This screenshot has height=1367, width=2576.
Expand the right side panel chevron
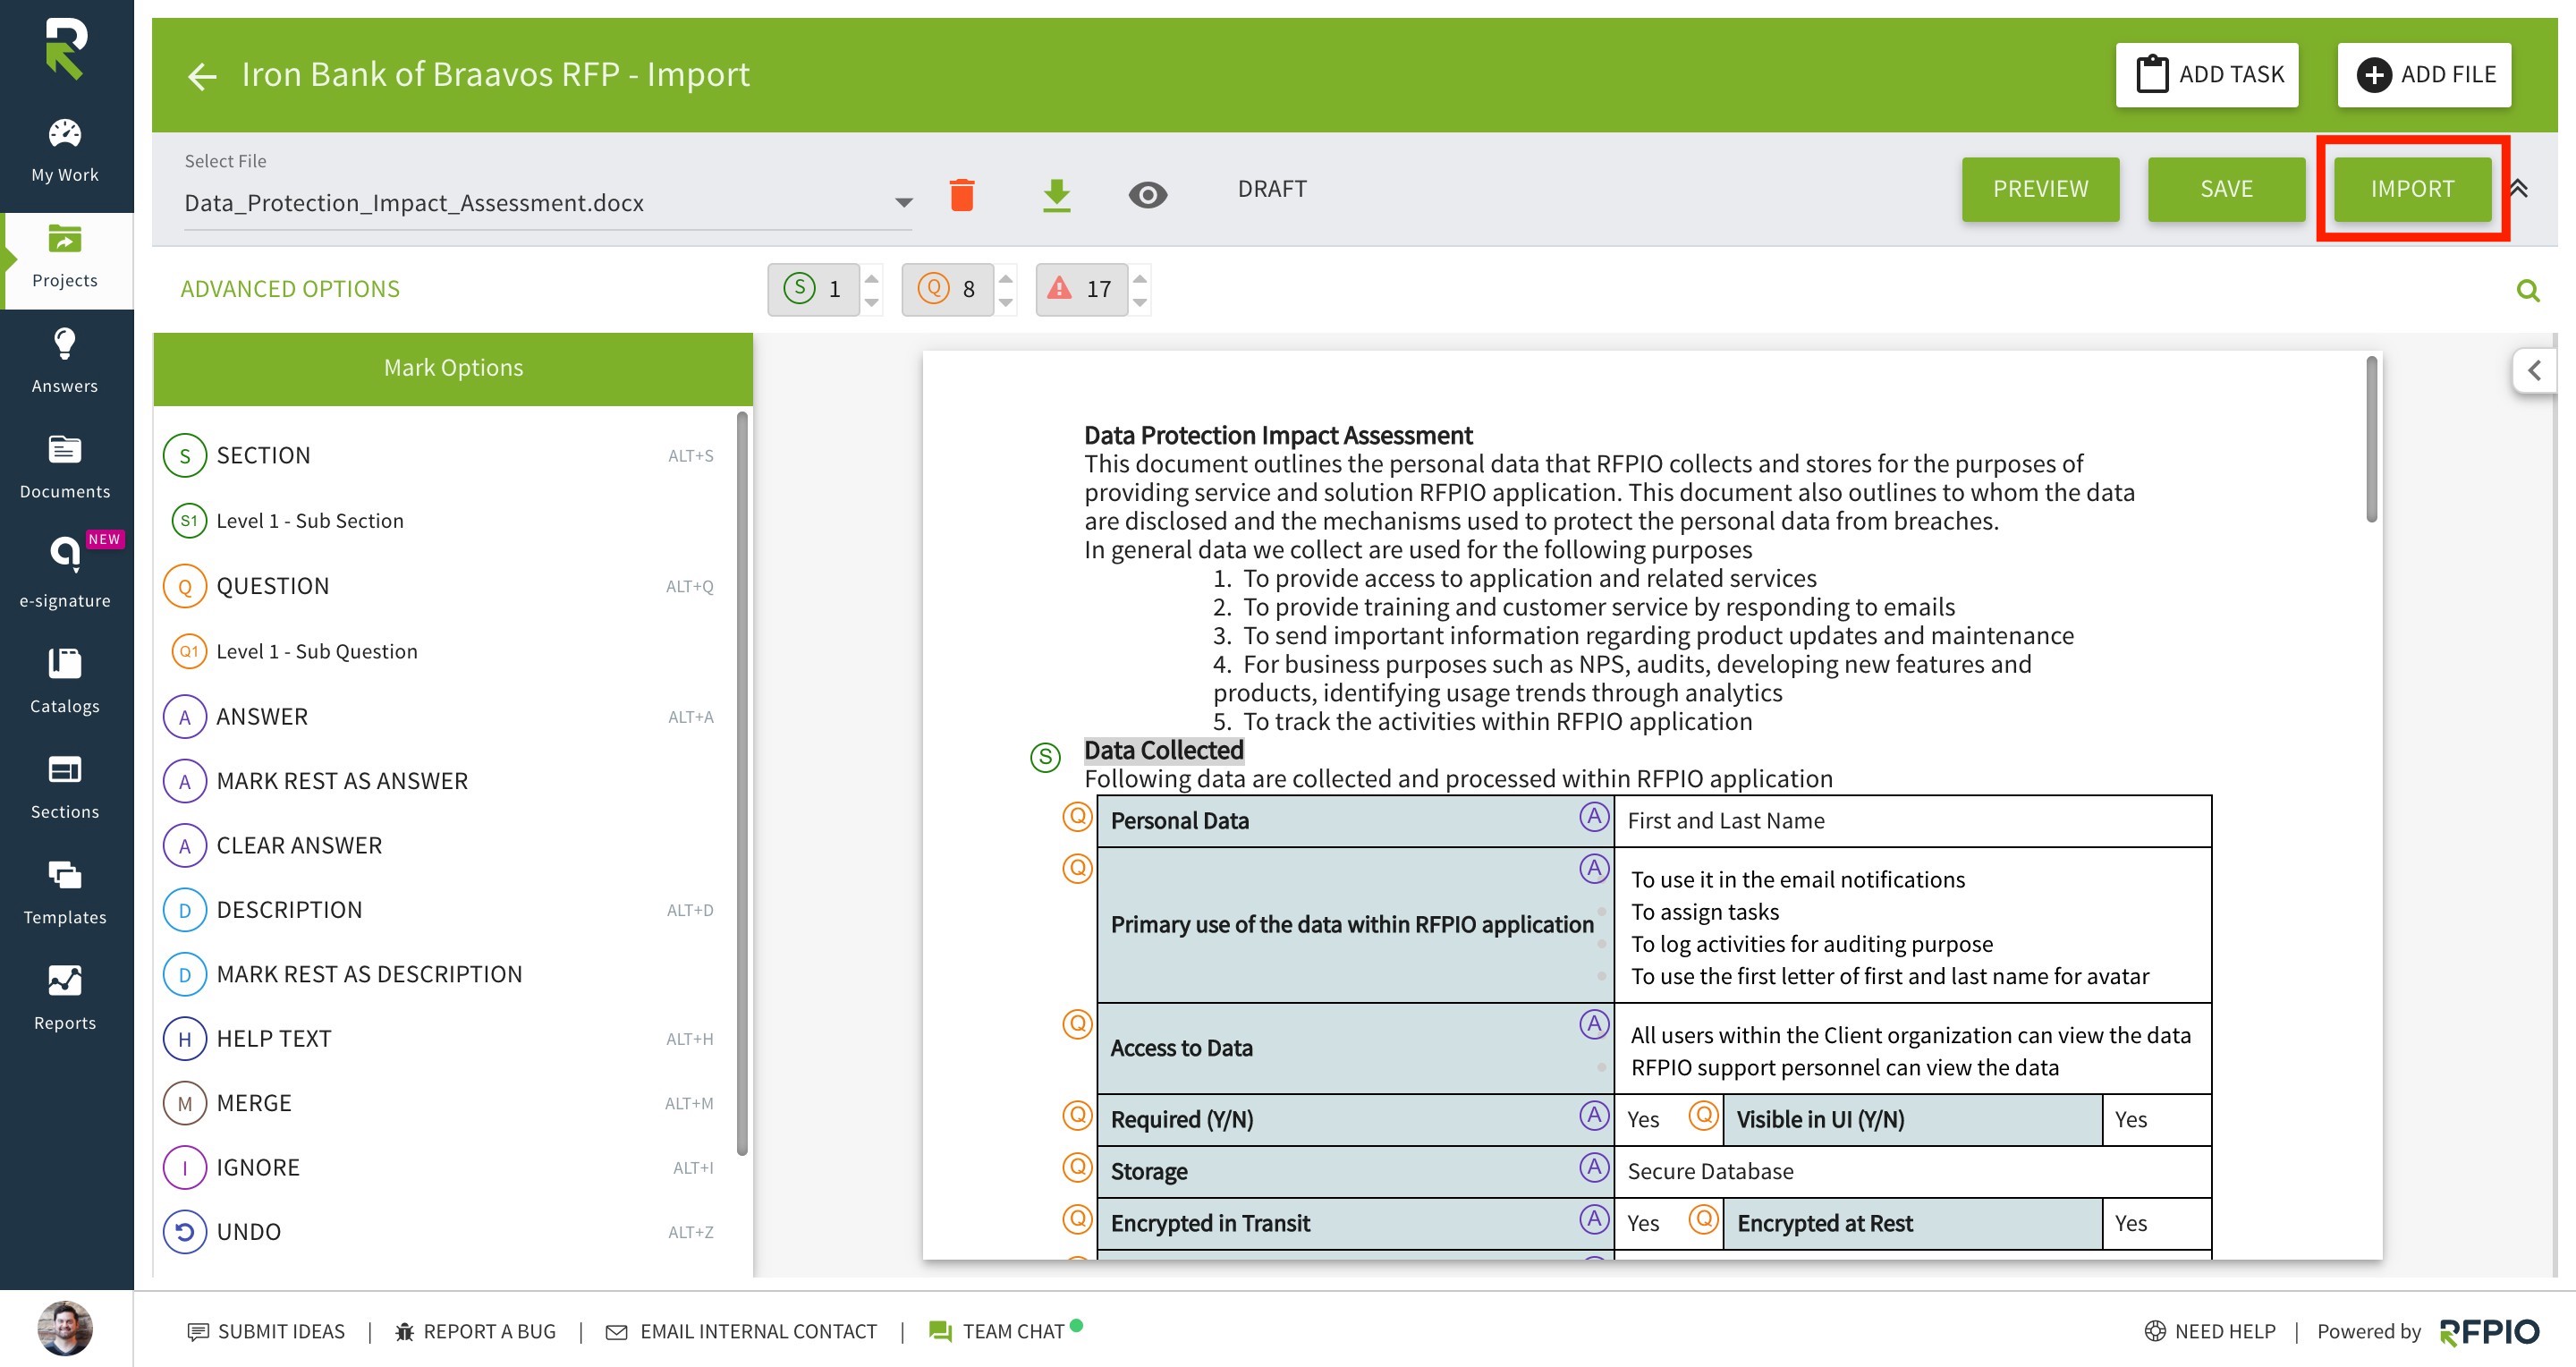(2534, 370)
